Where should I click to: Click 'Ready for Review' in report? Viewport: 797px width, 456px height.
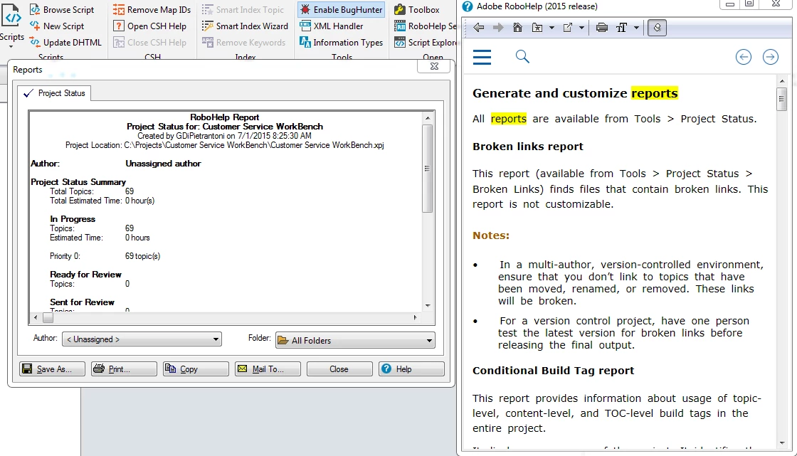point(85,275)
